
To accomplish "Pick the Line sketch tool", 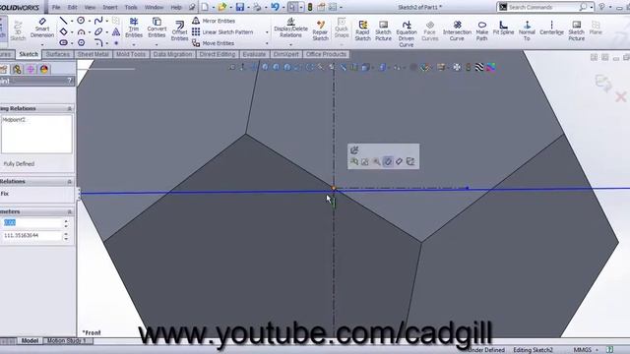I will point(63,21).
